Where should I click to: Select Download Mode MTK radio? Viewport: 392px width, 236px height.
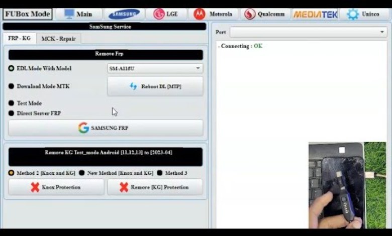[11, 86]
